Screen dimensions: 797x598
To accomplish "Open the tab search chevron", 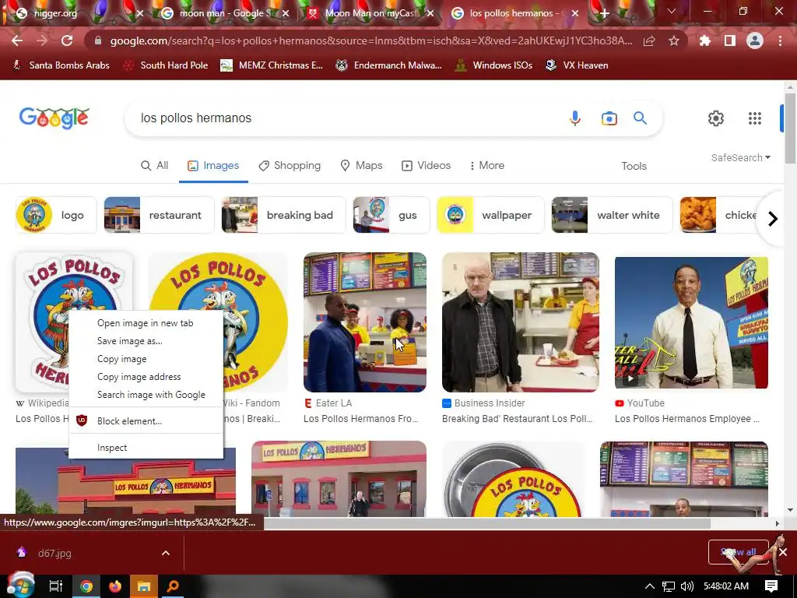I will (x=672, y=11).
